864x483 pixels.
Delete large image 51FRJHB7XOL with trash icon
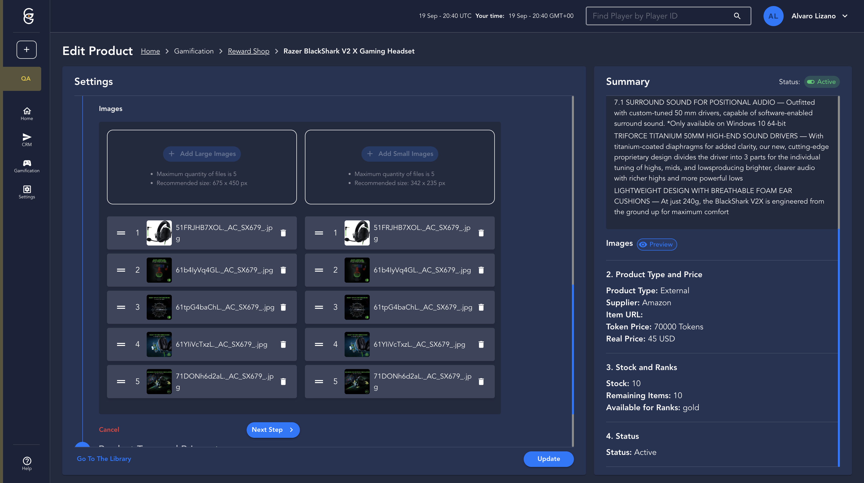[283, 233]
